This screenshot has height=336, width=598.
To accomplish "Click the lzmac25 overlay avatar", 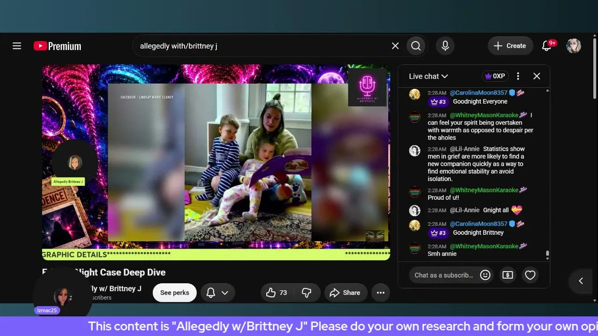I will tap(62, 297).
